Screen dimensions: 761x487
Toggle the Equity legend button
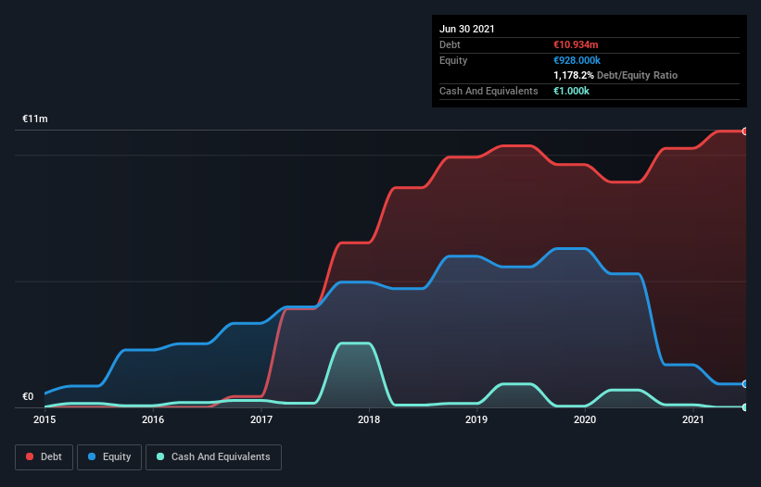(x=109, y=457)
